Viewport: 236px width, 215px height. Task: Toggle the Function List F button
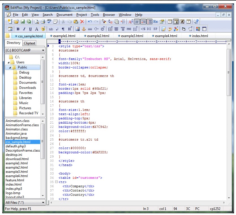click(188, 21)
